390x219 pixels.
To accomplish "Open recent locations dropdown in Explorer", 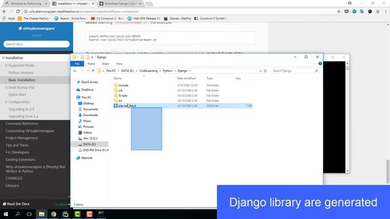I will [88, 71].
